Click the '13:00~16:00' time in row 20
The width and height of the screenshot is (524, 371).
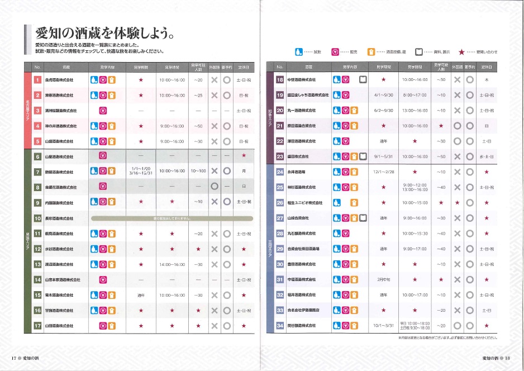[415, 110]
